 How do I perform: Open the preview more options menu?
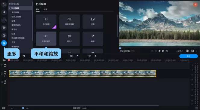click(x=197, y=51)
